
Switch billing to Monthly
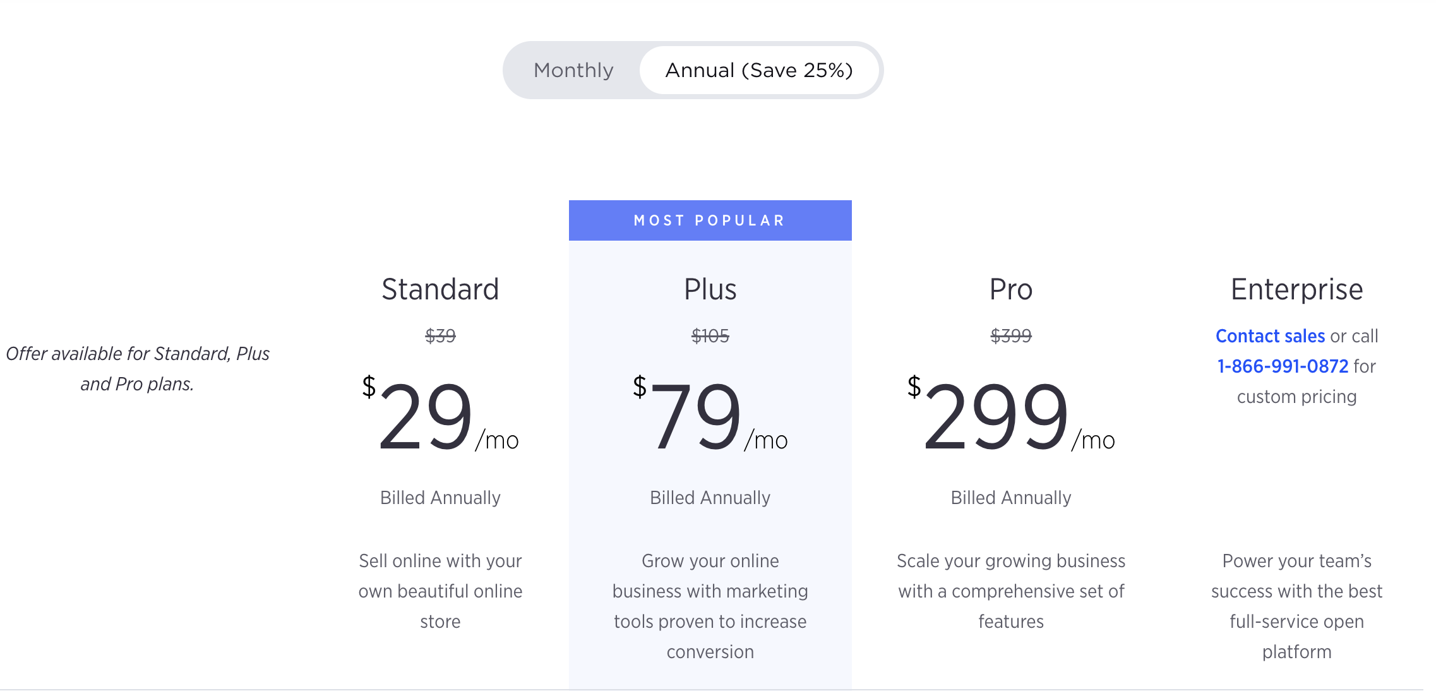(x=573, y=70)
